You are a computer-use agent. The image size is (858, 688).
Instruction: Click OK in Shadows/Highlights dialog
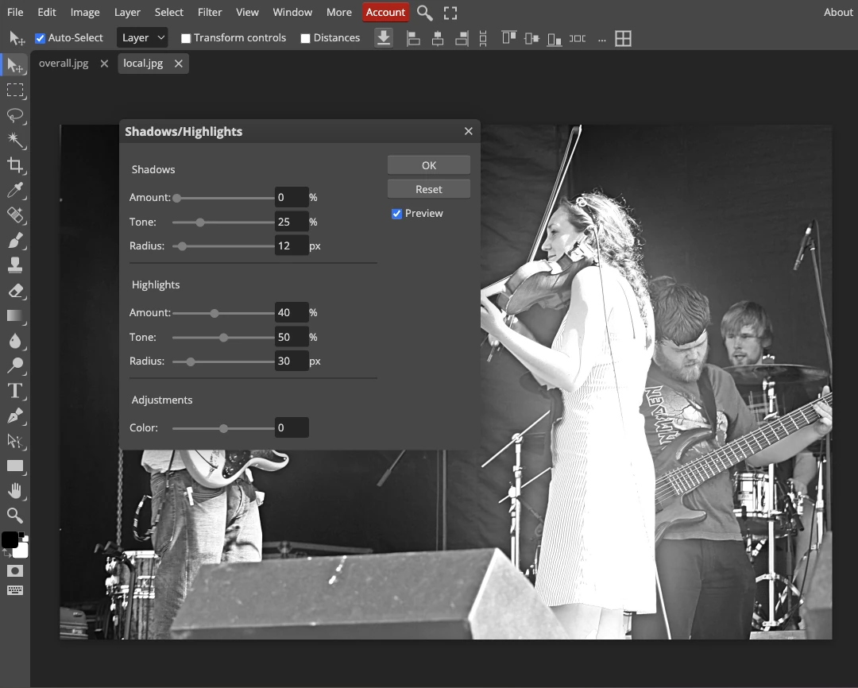click(428, 165)
